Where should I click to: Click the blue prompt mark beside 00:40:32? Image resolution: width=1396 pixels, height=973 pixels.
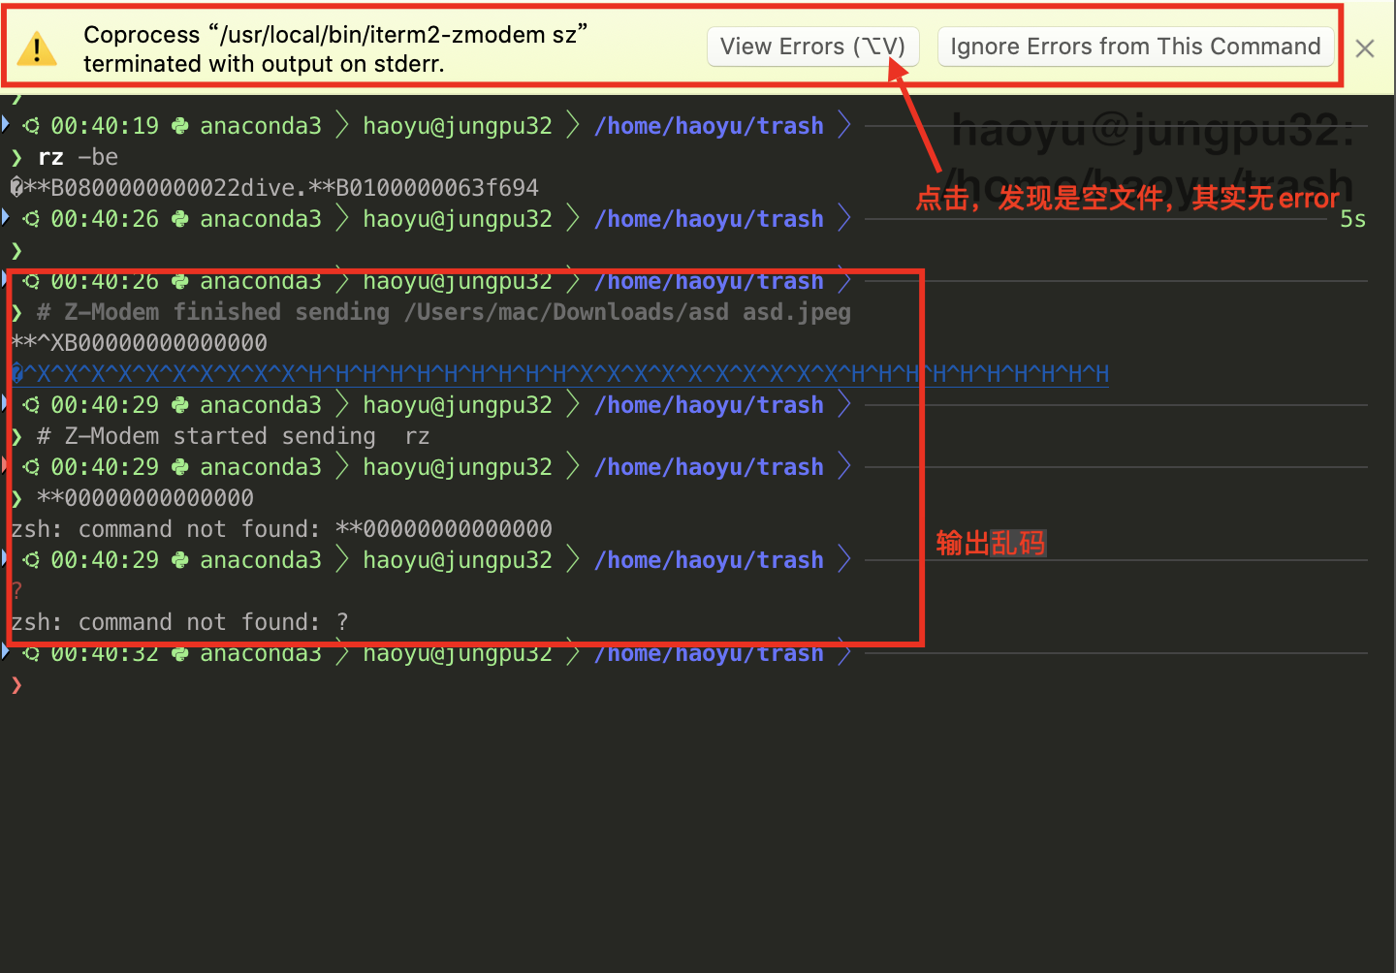(x=5, y=651)
